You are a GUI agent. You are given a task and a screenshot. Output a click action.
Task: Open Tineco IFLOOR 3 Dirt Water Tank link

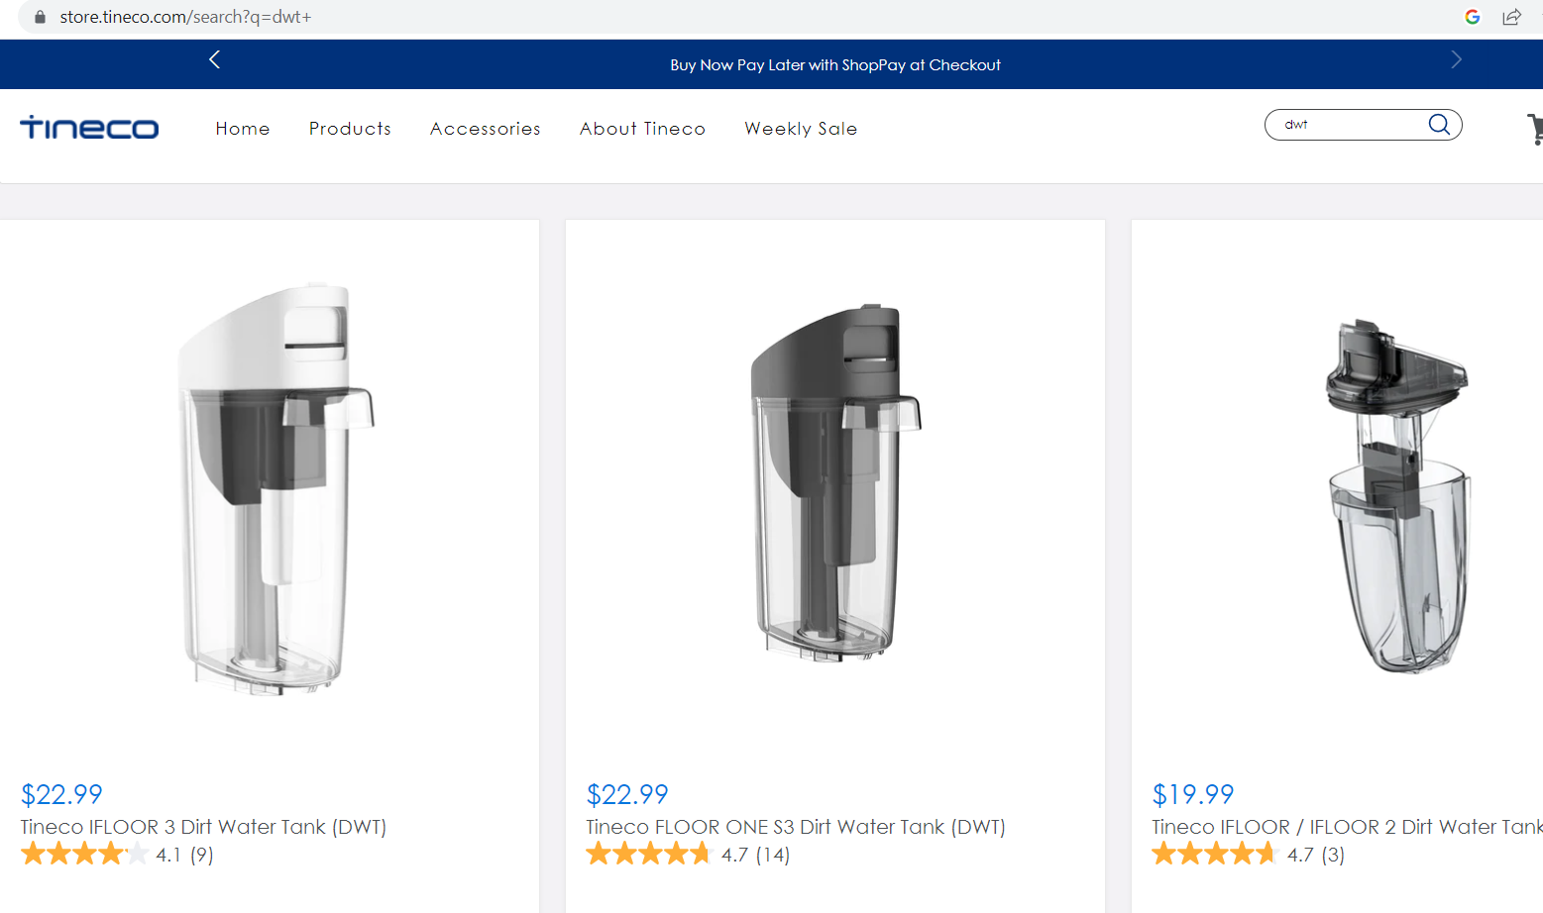click(x=203, y=827)
